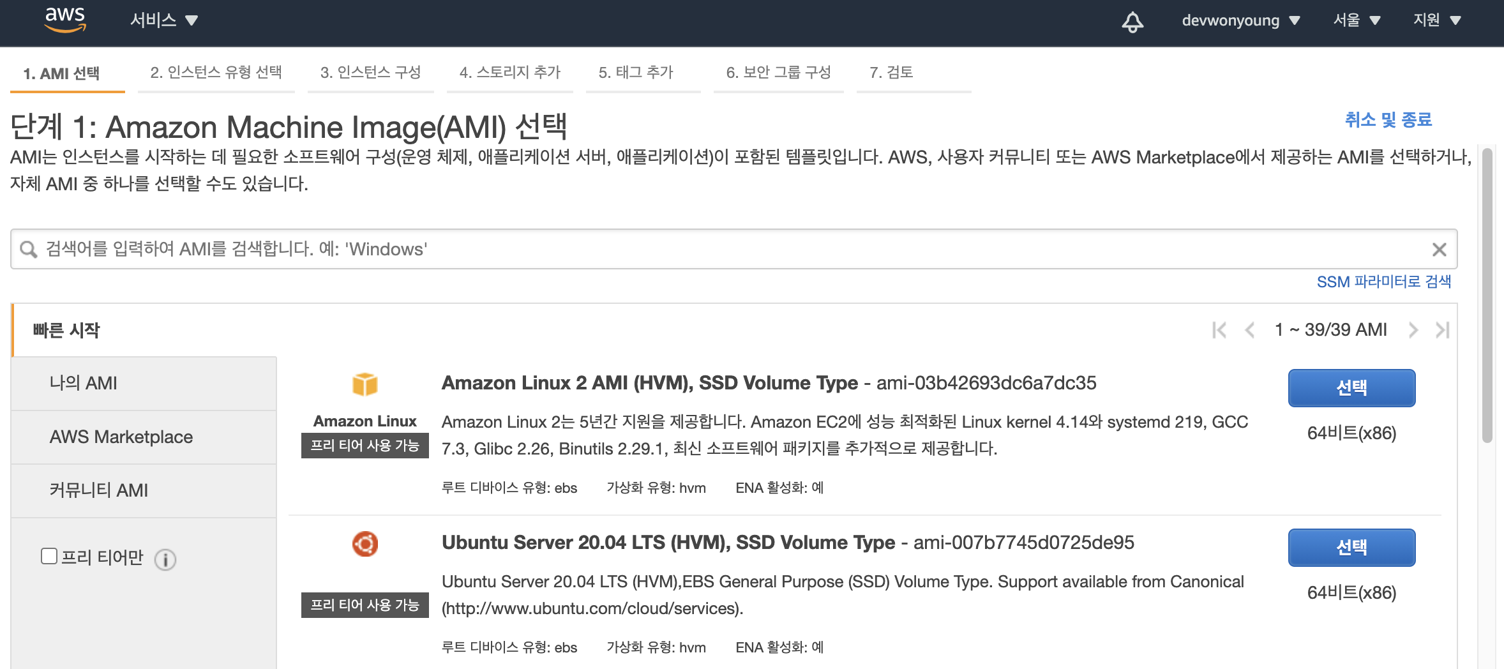Screen dimensions: 1504x669
Task: Open AWS Marketplace in sidebar
Action: point(144,437)
